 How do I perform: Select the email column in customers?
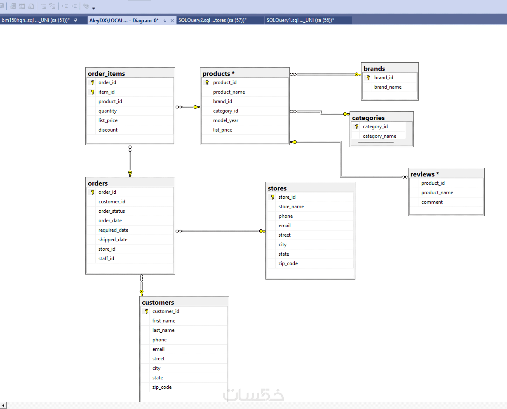click(x=184, y=349)
